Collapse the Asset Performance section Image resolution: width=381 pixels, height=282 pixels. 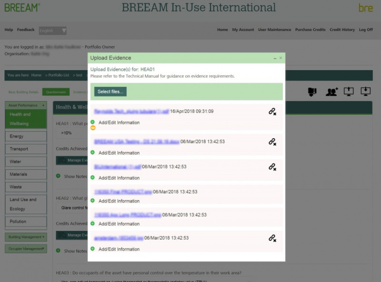point(26,105)
